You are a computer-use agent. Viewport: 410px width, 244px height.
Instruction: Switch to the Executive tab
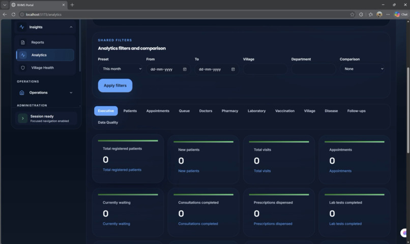click(106, 111)
